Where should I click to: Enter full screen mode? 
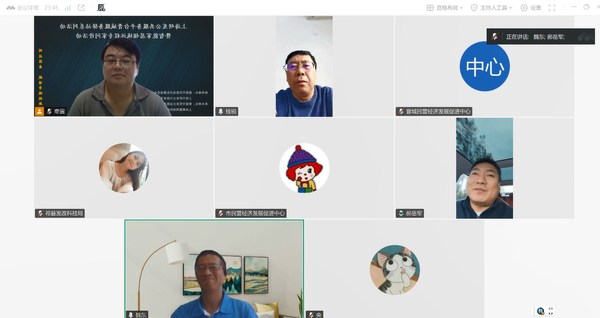552,8
